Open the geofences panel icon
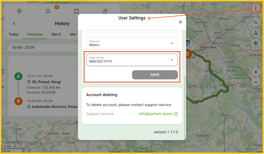This screenshot has height=154, width=264. click(76, 11)
